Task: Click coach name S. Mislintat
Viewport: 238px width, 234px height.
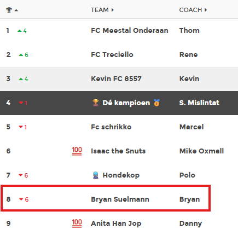Action: [x=199, y=103]
